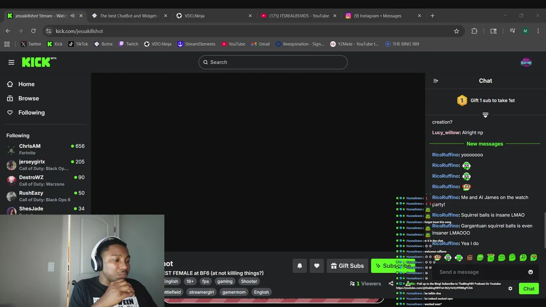Open the Kick hamburger sidebar menu

[x=12, y=62]
